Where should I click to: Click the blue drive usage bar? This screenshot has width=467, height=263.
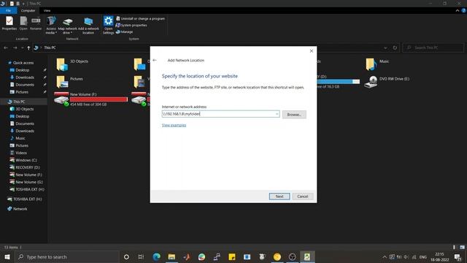(339, 81)
